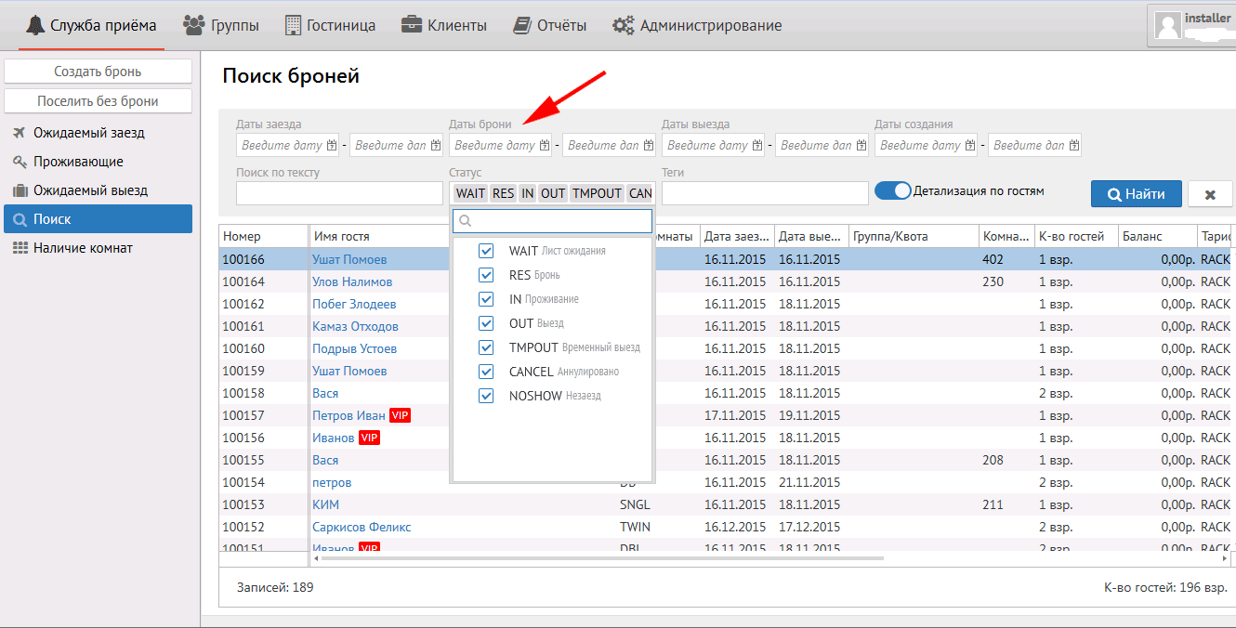
Task: Click the airplane icon for Ожидаемый заезд
Action: click(20, 133)
